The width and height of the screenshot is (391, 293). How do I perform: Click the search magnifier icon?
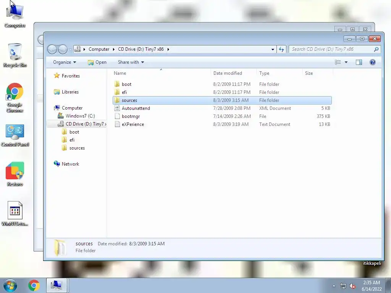[376, 49]
